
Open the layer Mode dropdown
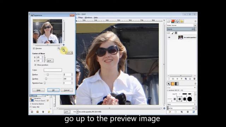[195, 25]
